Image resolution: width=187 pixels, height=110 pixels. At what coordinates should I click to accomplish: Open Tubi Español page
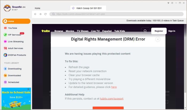tap(107, 31)
